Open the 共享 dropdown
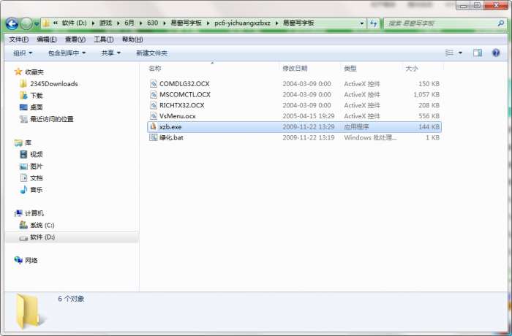 [x=111, y=53]
